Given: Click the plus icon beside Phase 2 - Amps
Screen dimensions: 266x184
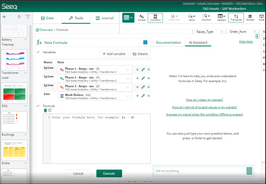Looking at the screenshot, I should click(137, 78).
